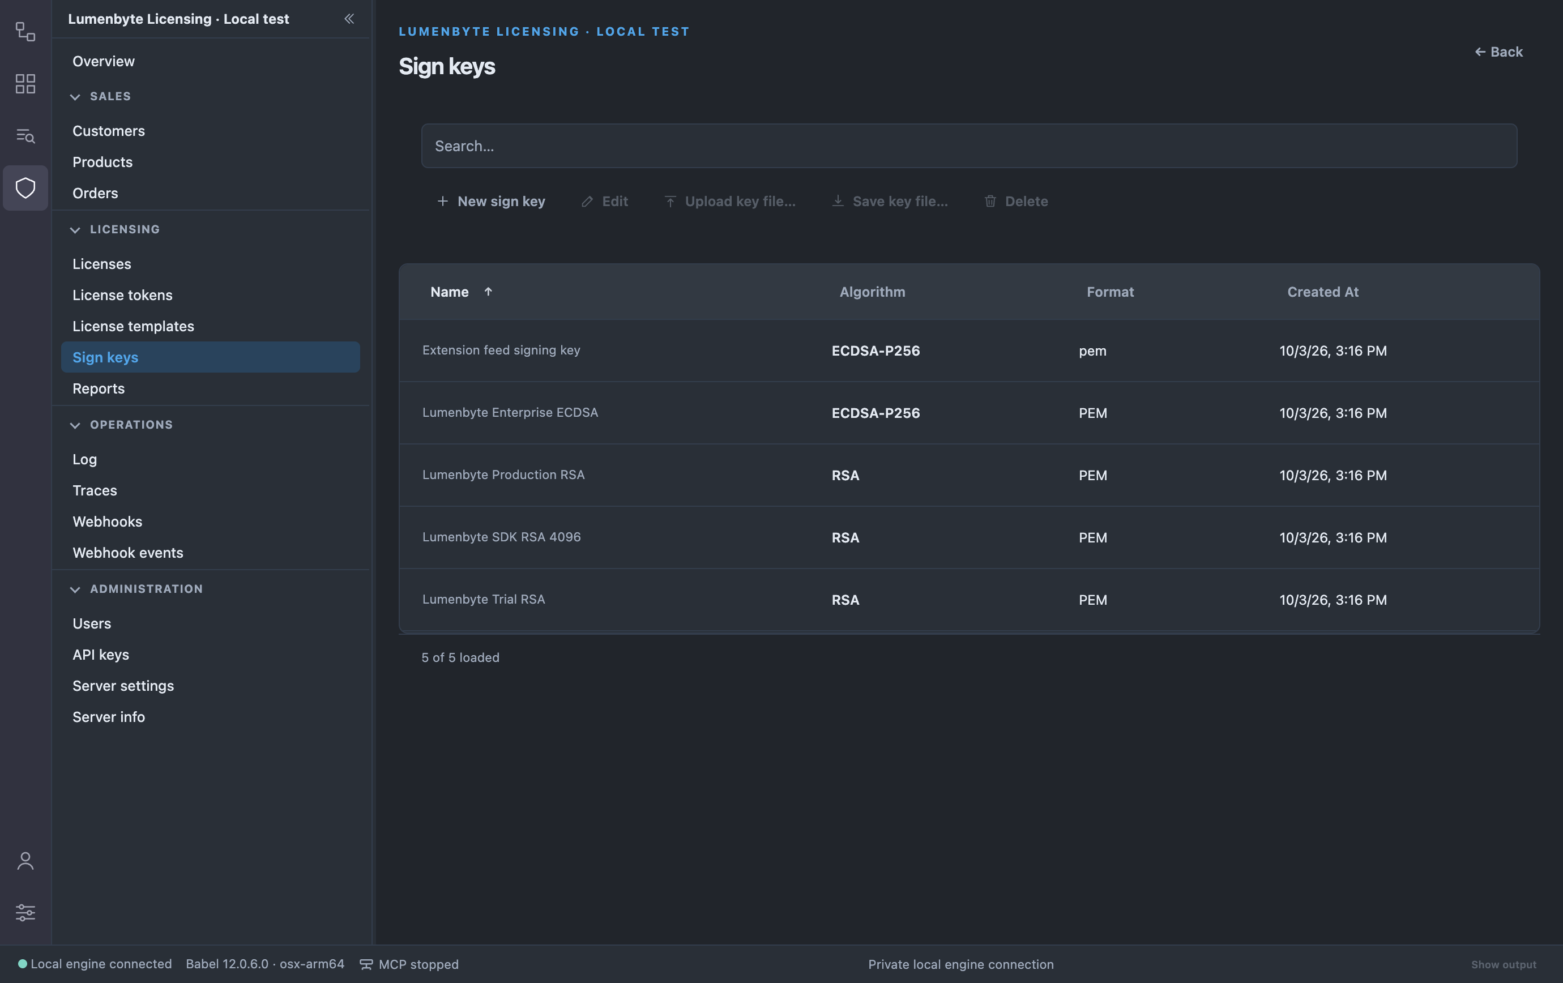
Task: Click the green engine connected status dot
Action: [22, 964]
